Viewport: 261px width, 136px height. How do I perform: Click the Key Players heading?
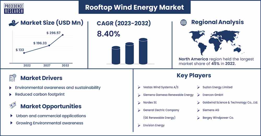[x=194, y=75]
